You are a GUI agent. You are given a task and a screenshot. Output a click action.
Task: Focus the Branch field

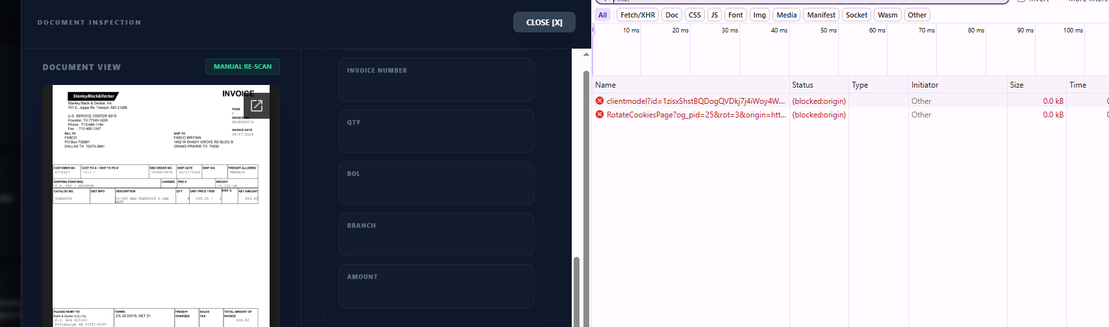tap(436, 234)
